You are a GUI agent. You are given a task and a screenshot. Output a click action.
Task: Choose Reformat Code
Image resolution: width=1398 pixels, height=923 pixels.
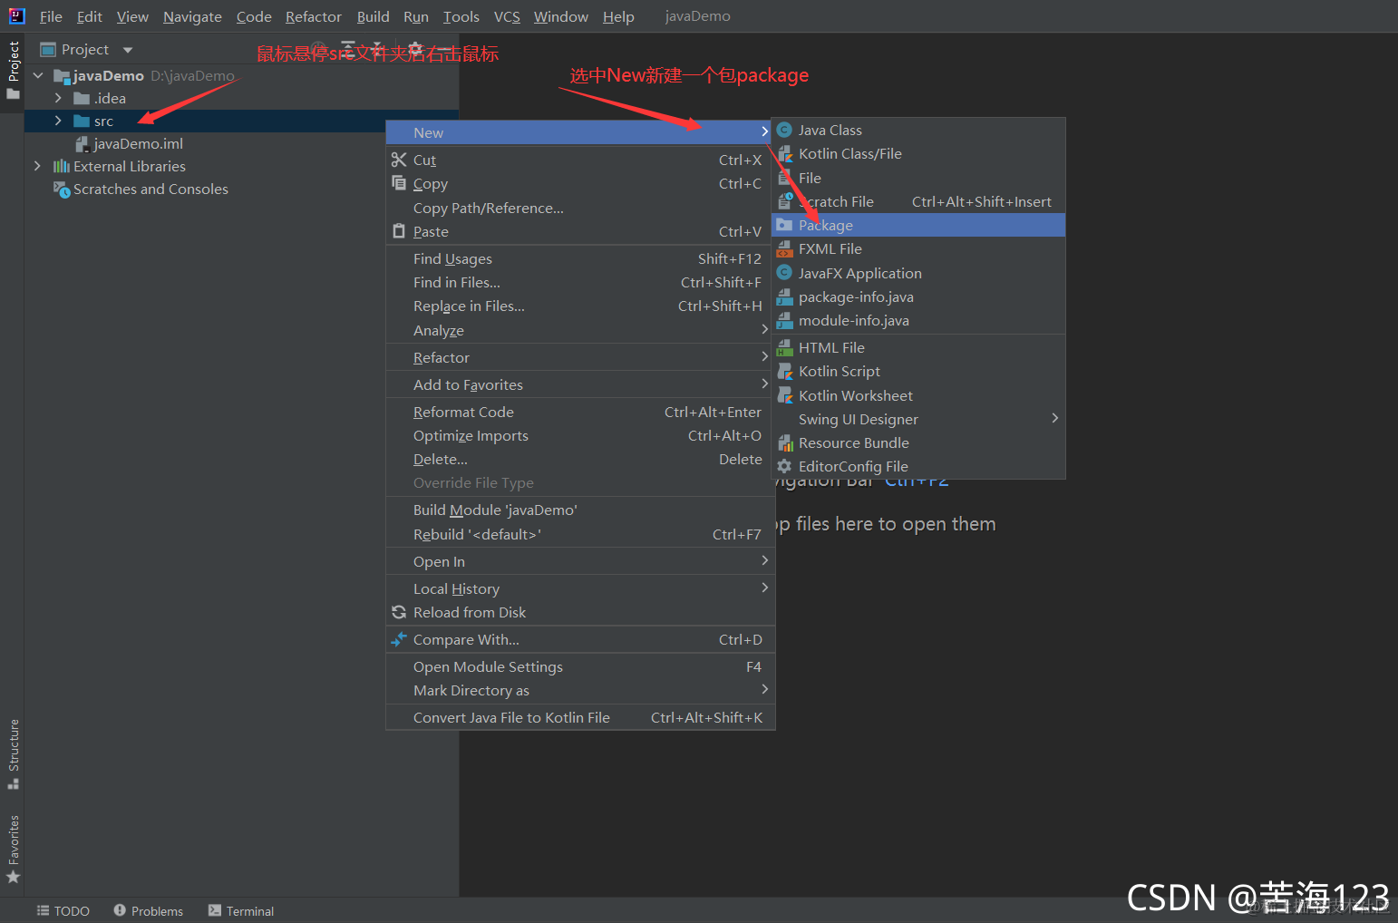(x=580, y=412)
